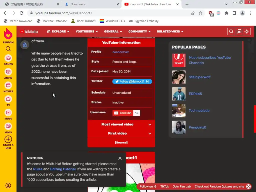Viewport: 256px width, 192px height.
Task: Open the Penguinz0 popular page link
Action: tap(197, 127)
